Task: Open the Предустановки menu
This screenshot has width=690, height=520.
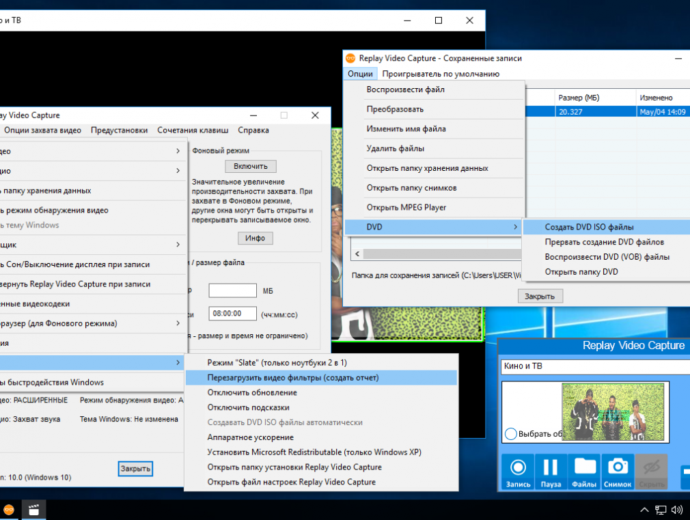Action: click(120, 130)
